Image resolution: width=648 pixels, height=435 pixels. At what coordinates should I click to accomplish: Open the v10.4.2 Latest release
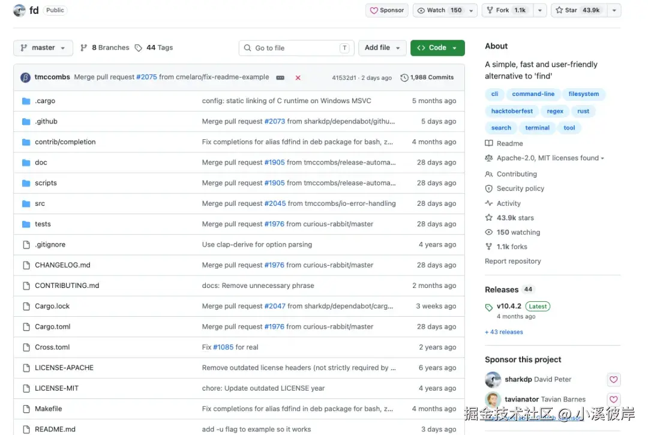coord(517,307)
